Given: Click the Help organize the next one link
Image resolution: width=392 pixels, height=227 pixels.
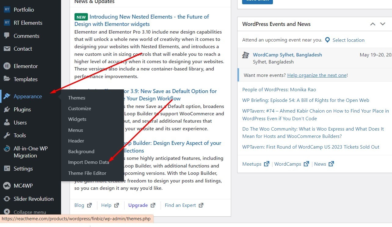Looking at the screenshot, I should 317,75.
